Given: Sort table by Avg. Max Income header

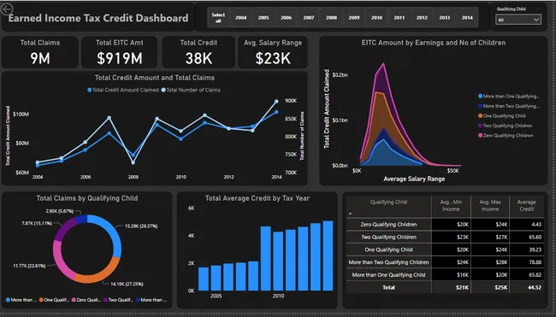Looking at the screenshot, I should click(x=490, y=205).
